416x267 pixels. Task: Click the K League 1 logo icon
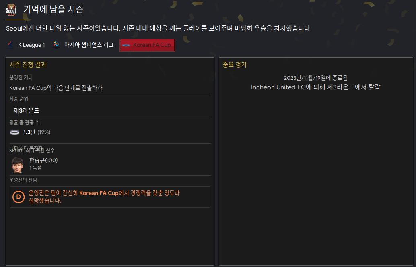pyautogui.click(x=11, y=45)
